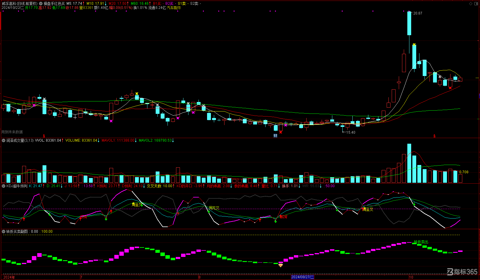
Task: Click the left-hand 周金叉 label in KDJ panel
Action: coord(137,204)
